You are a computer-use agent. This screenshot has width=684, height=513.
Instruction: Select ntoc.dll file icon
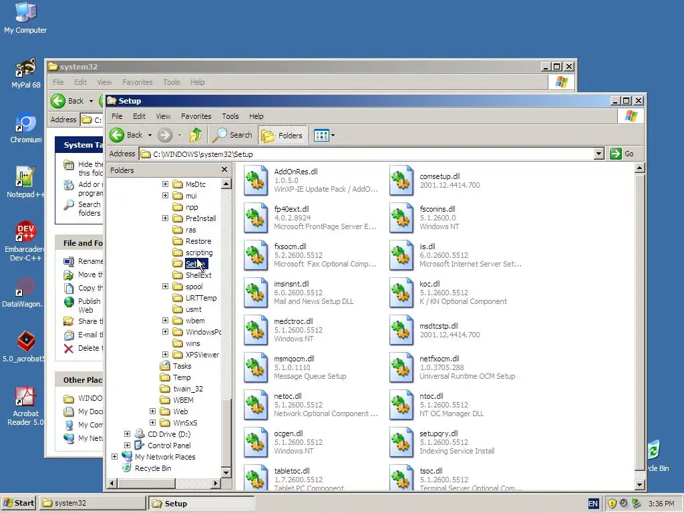tap(401, 405)
